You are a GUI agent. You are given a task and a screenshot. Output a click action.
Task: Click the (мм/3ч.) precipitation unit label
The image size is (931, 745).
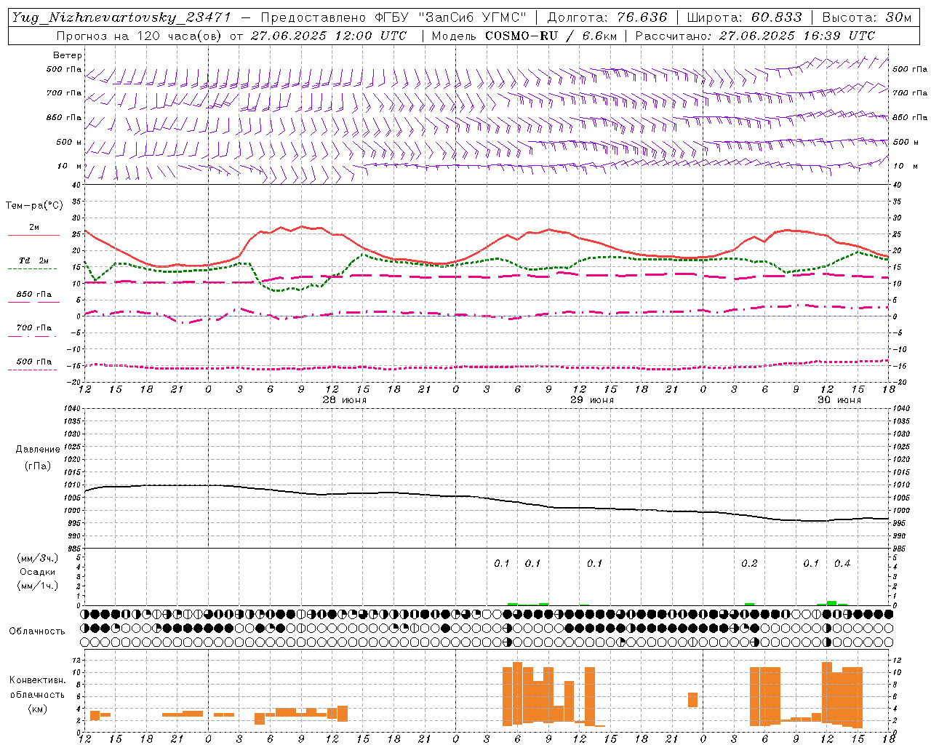tap(38, 559)
